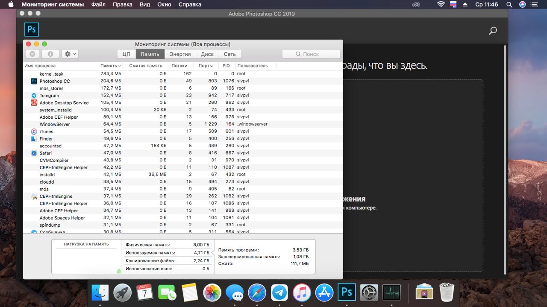Open Notes from the Dock
The height and width of the screenshot is (307, 547).
190,293
